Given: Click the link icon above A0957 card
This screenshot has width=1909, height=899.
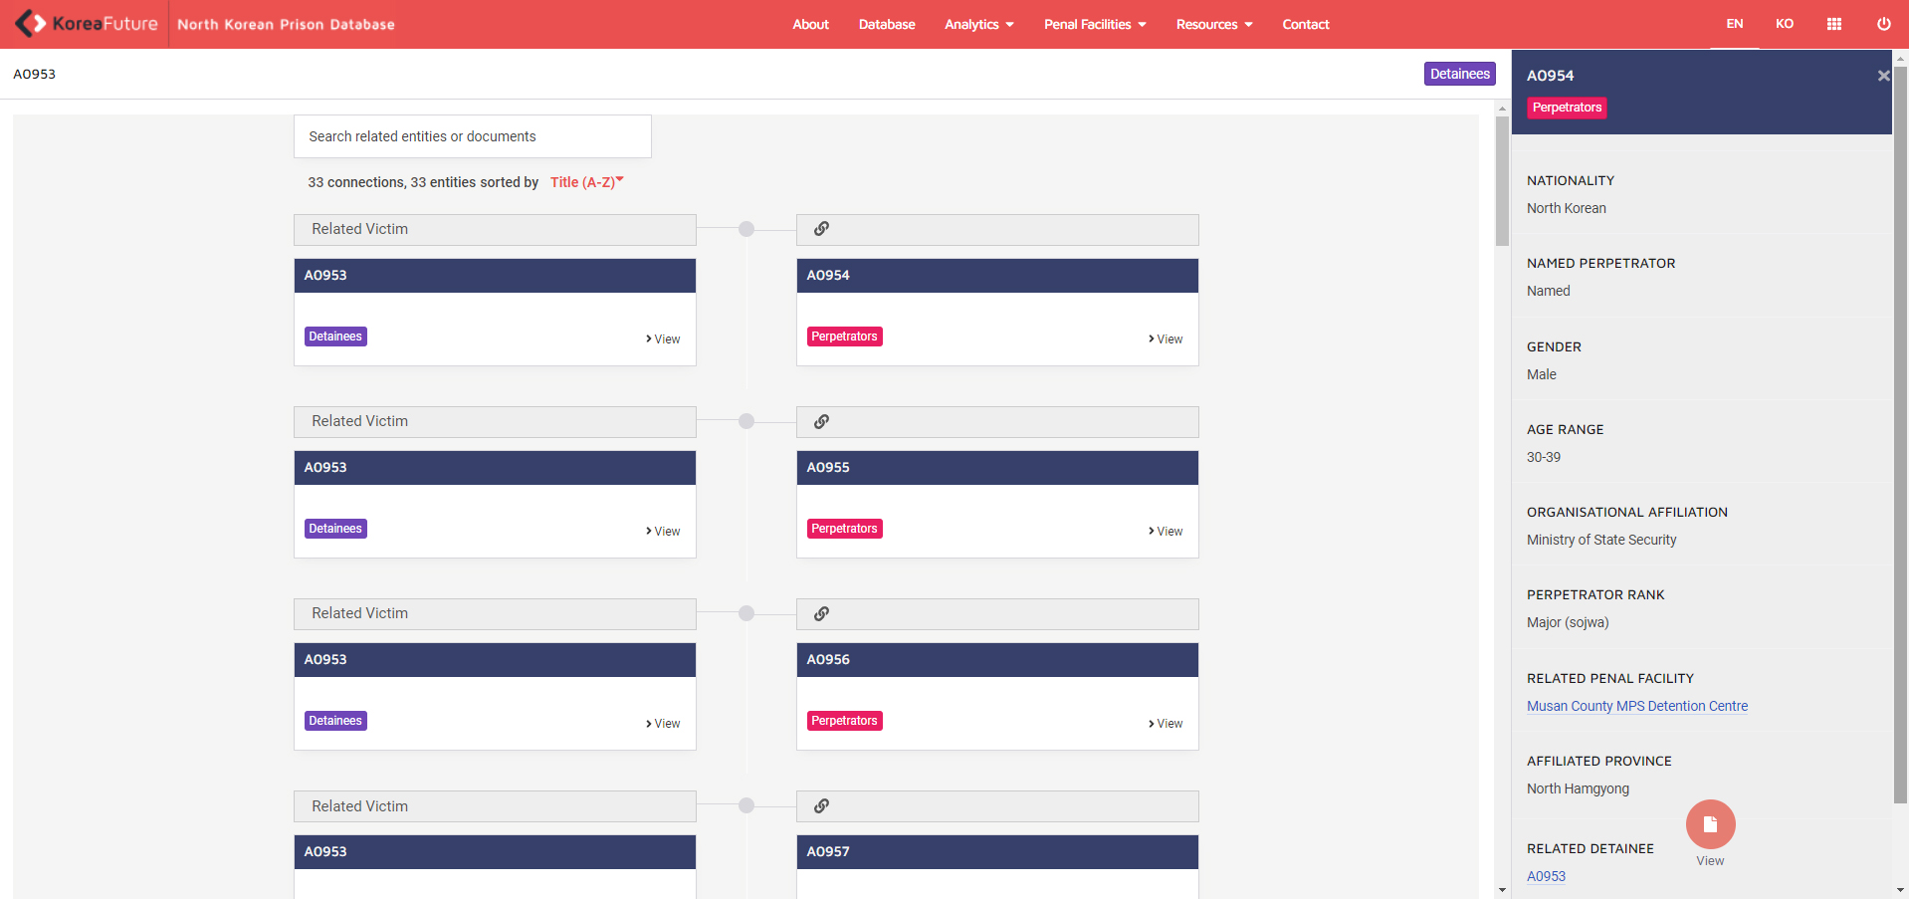Looking at the screenshot, I should pyautogui.click(x=821, y=806).
